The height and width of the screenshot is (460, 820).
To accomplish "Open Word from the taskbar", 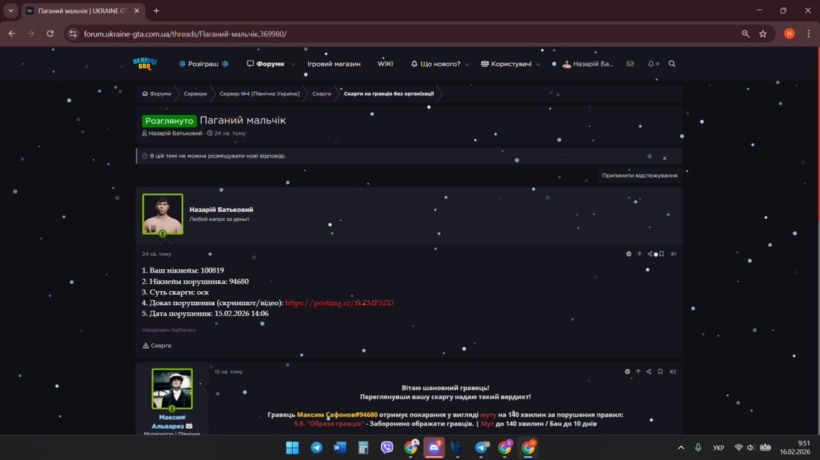I will point(340,447).
